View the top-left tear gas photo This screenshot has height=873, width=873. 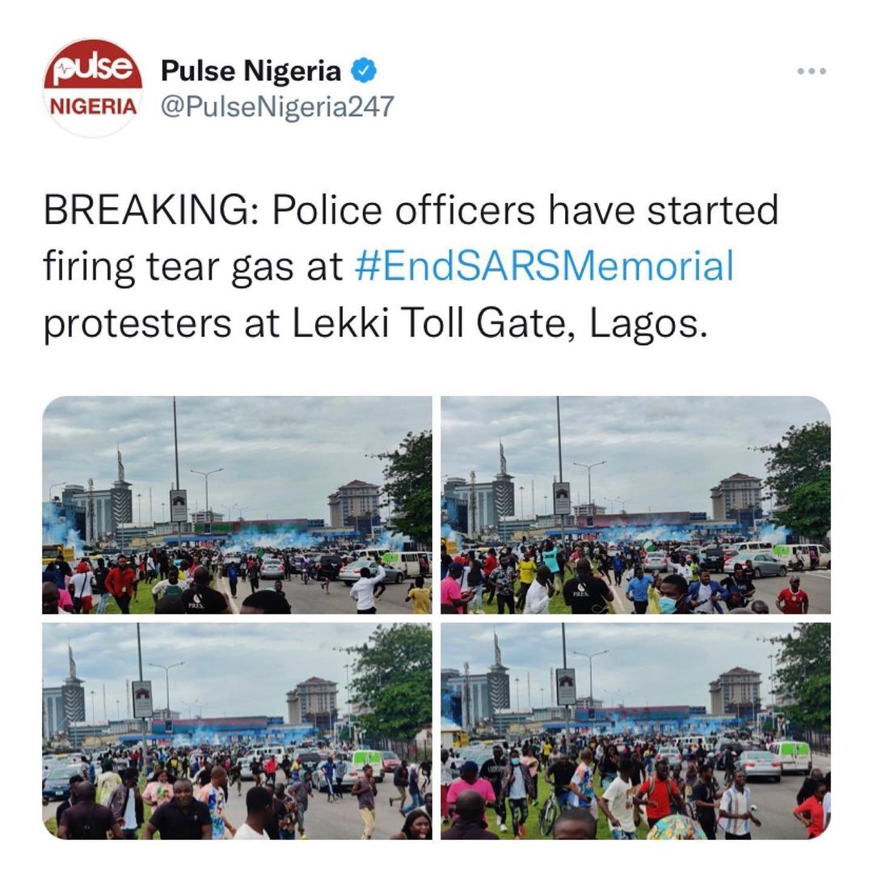(237, 505)
